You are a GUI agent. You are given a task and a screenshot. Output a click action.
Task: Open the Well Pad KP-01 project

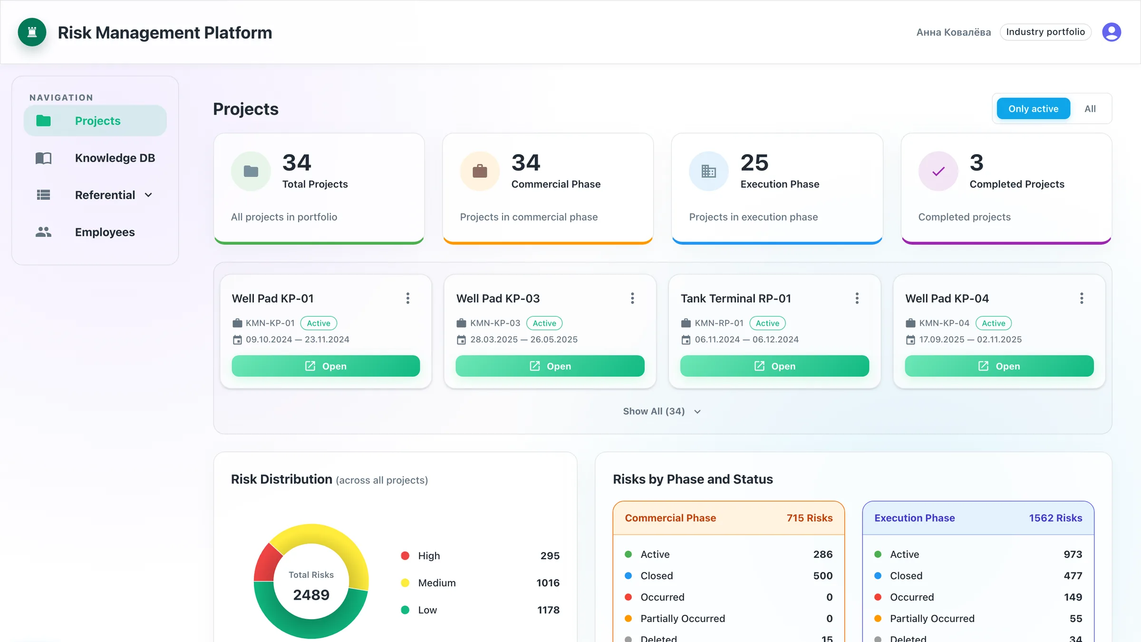tap(326, 366)
